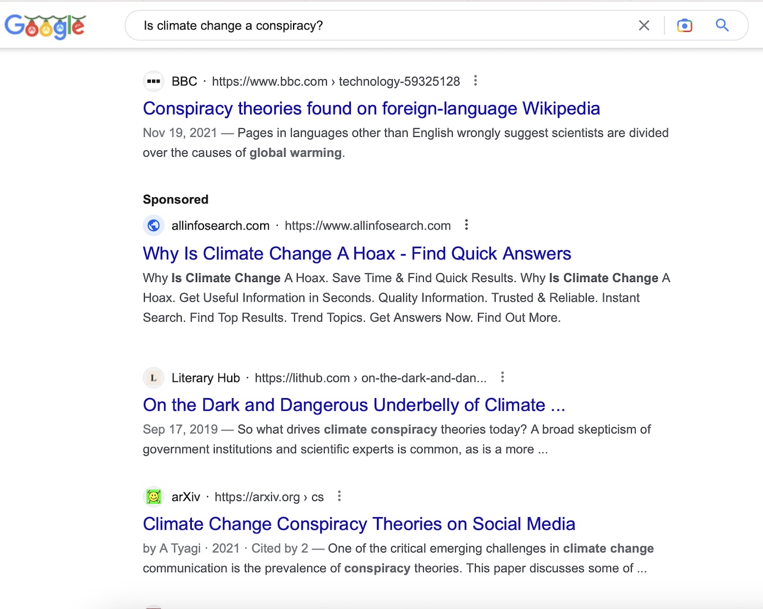The width and height of the screenshot is (763, 609).
Task: Click the Google holiday logo
Action: click(x=45, y=26)
